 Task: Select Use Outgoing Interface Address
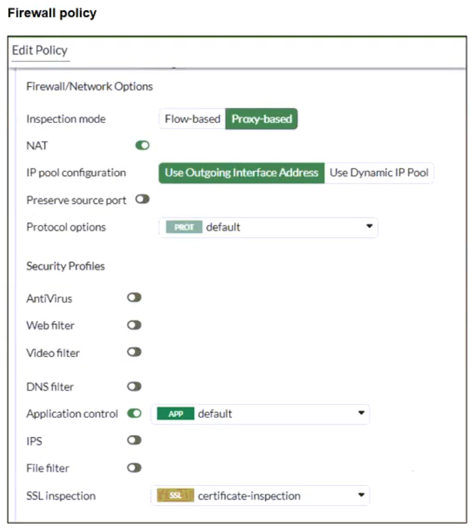[x=242, y=173]
